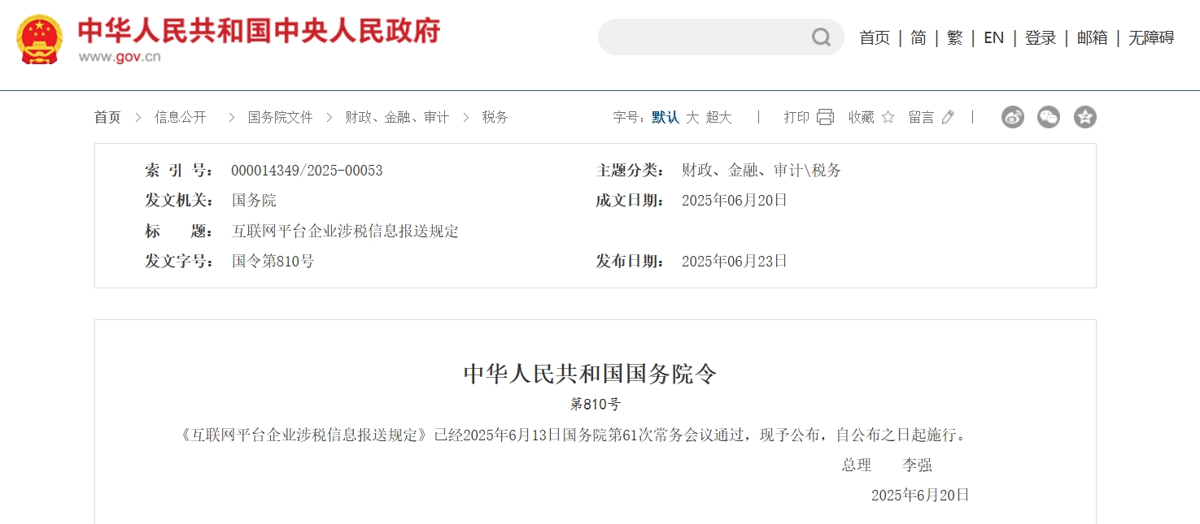Click the star share icon at far right

pyautogui.click(x=1084, y=117)
